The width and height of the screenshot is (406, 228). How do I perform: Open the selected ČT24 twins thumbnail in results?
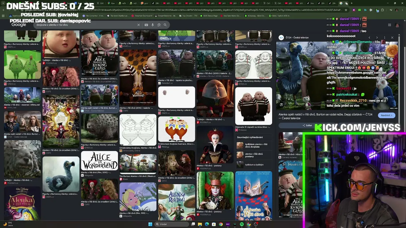[99, 96]
